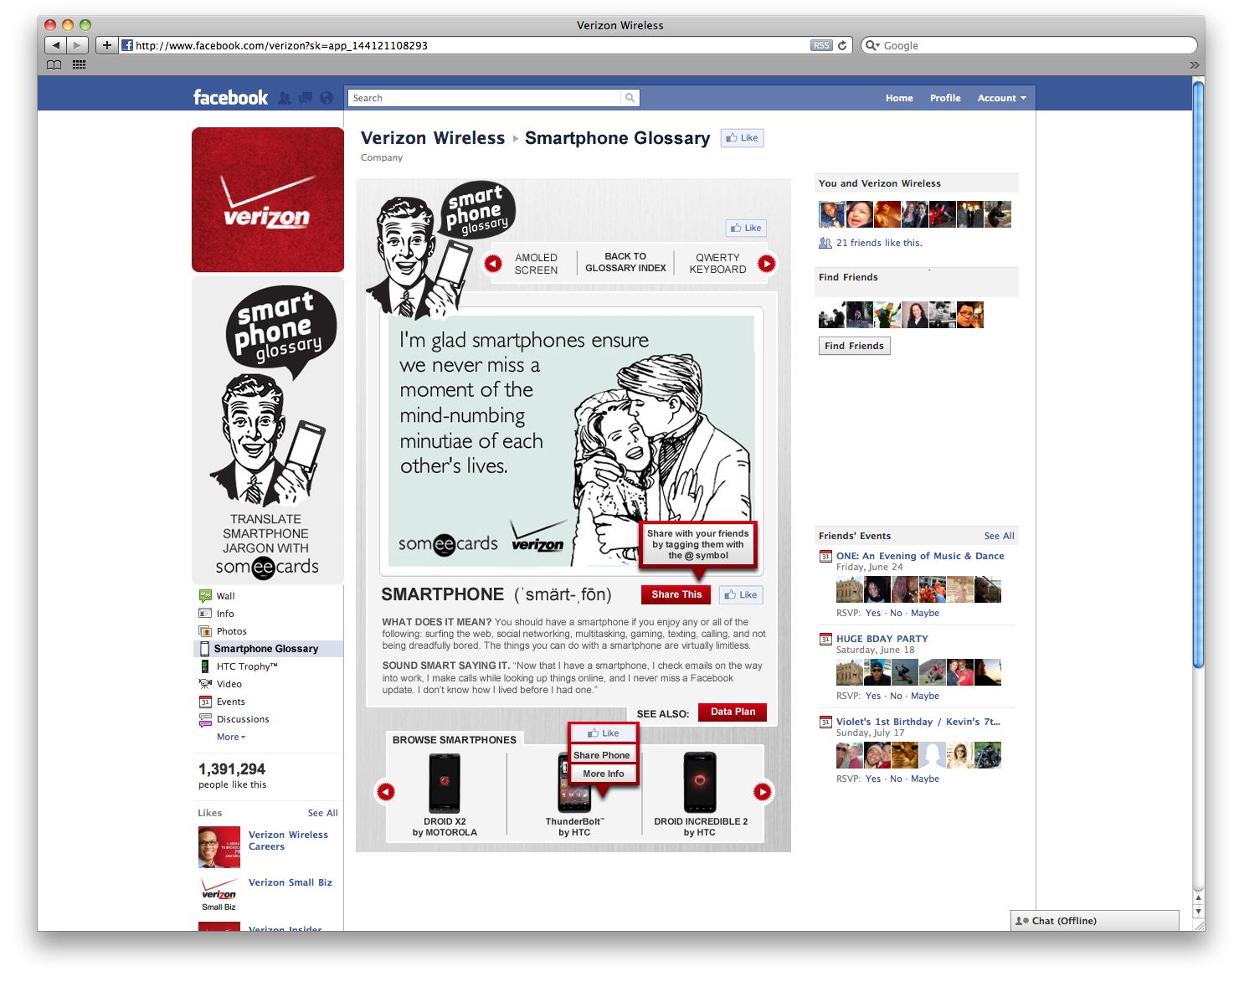The height and width of the screenshot is (982, 1234).
Task: Open Google search engine dropdown
Action: pyautogui.click(x=873, y=45)
